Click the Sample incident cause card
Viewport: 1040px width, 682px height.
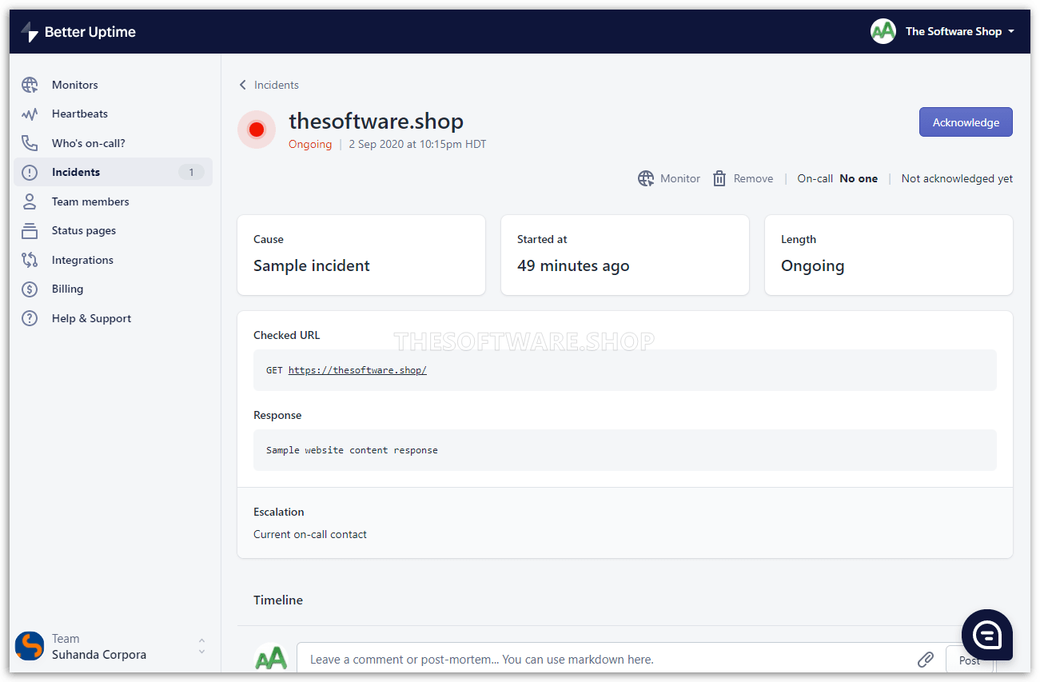click(361, 255)
